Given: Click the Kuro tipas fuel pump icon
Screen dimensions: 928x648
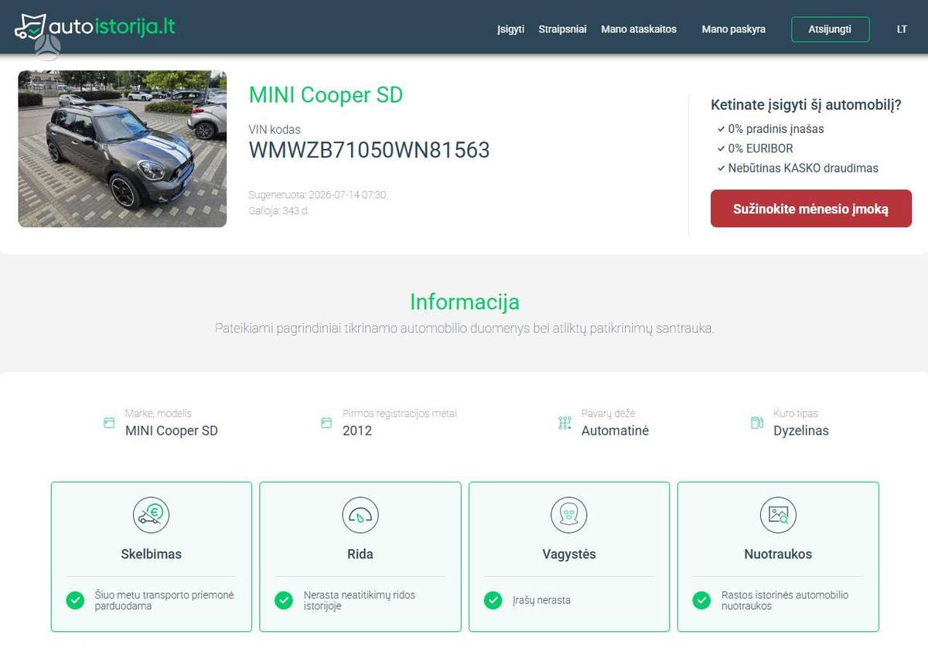Looking at the screenshot, I should click(x=757, y=423).
